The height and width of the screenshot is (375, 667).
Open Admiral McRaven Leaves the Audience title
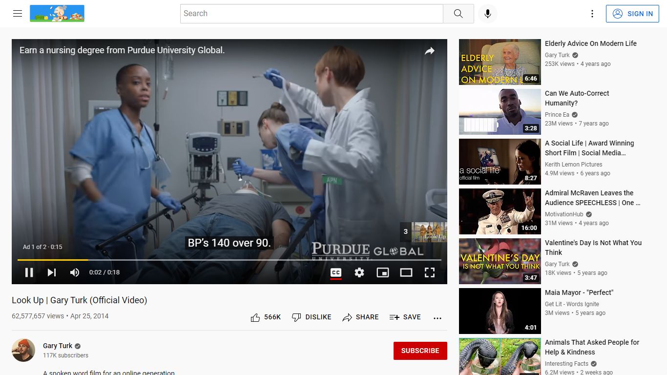pyautogui.click(x=593, y=198)
